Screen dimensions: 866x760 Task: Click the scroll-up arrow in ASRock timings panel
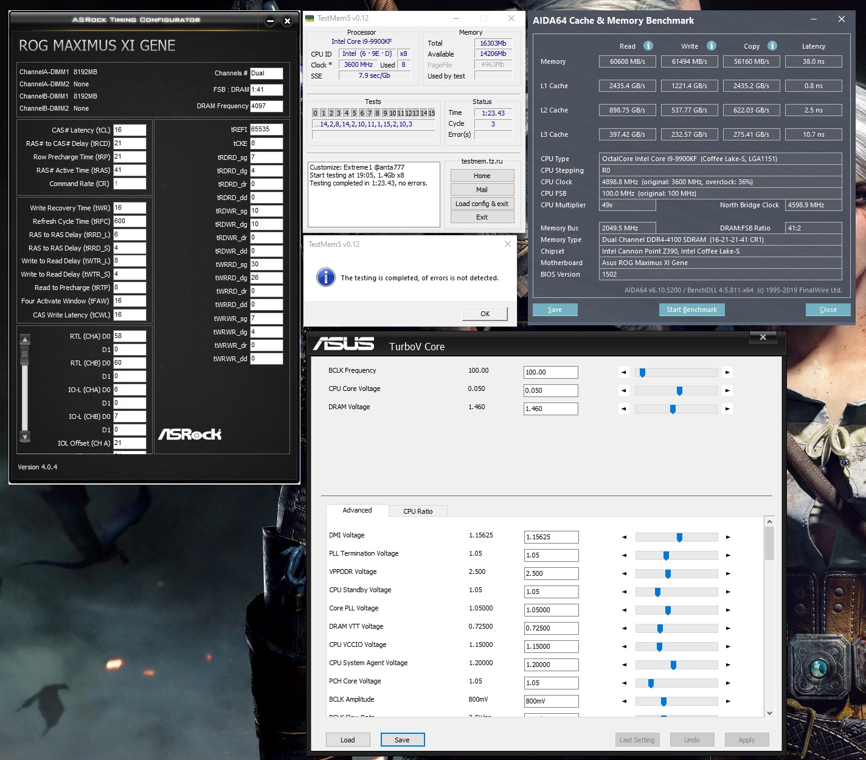pos(25,340)
